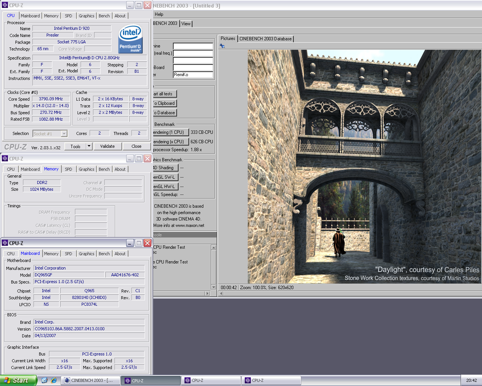This screenshot has height=386, width=482.
Task: Click the 3790.09 MHz core speed value
Action: coord(51,99)
